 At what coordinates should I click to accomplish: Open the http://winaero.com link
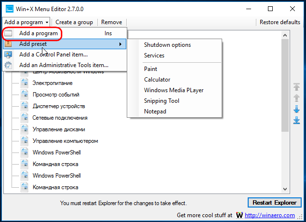click(x=270, y=215)
